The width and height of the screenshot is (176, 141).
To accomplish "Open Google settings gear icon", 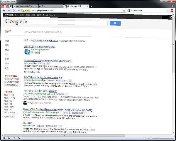I will click(171, 18).
